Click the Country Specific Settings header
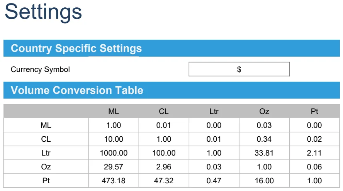343x191 pixels. (171, 48)
